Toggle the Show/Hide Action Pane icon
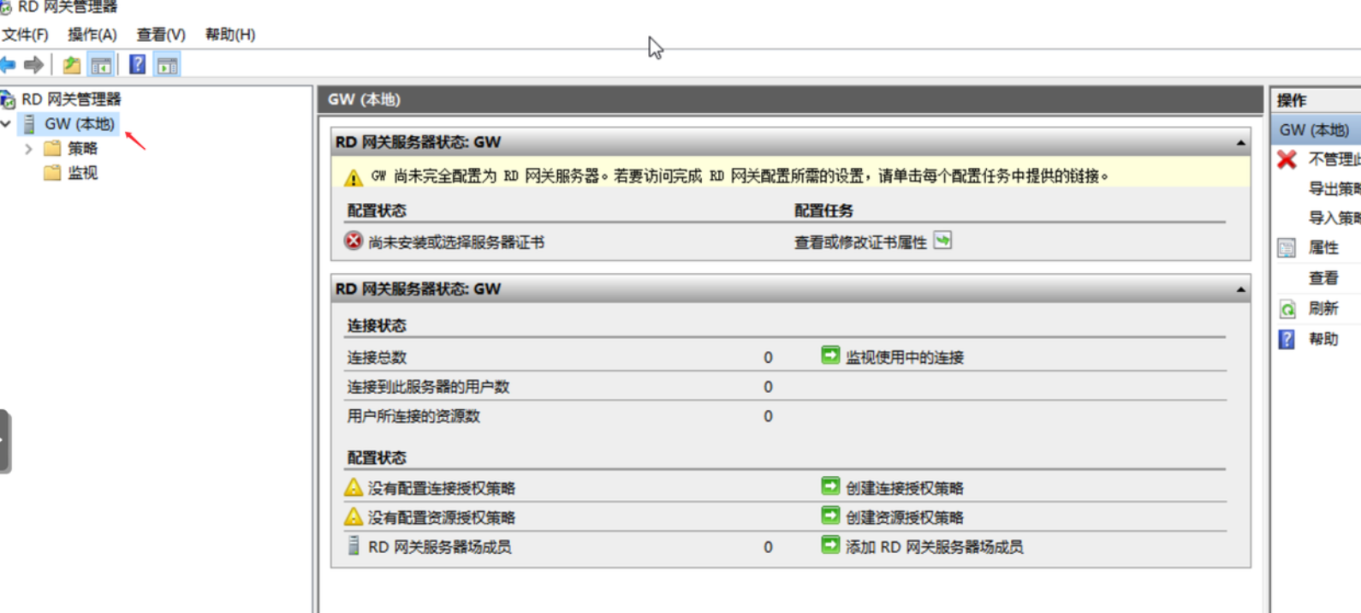 (167, 65)
